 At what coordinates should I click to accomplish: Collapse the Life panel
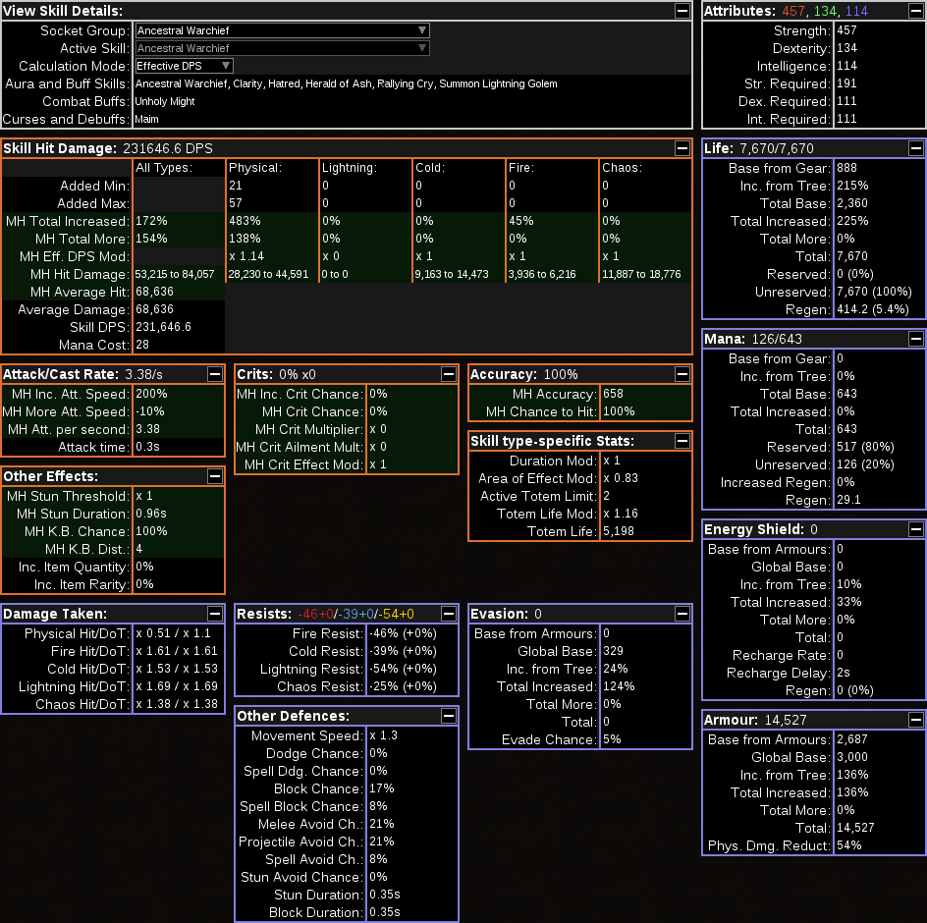coord(915,148)
